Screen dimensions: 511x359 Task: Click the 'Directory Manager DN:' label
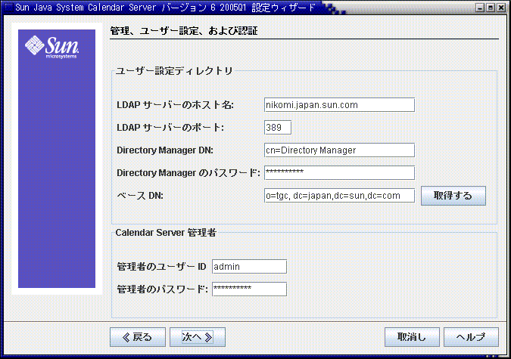[165, 150]
